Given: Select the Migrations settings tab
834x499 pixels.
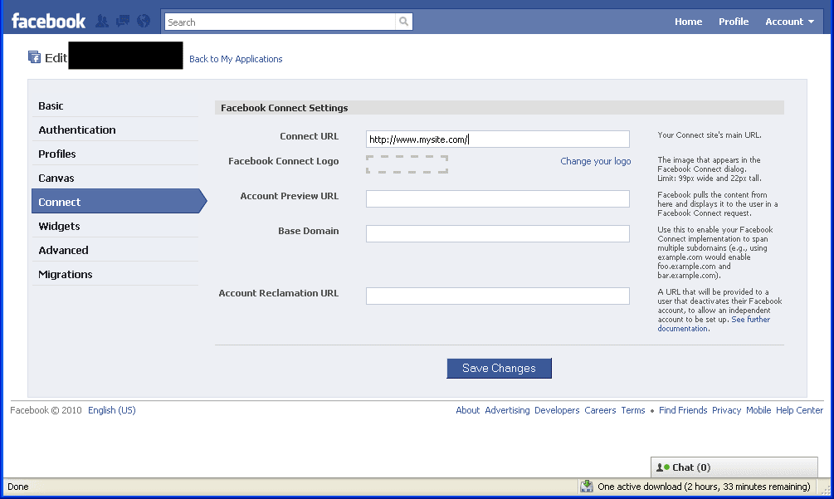Looking at the screenshot, I should 115,275.
